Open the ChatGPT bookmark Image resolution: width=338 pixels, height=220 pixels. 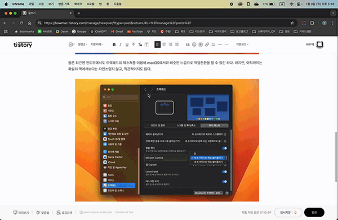99,32
